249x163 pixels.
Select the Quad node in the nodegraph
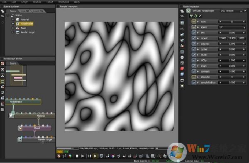[x=35, y=128]
